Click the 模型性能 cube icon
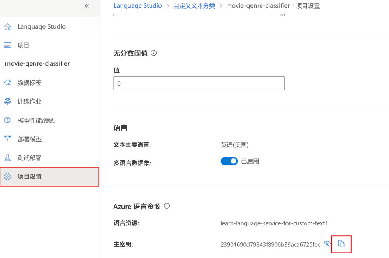This screenshot has height=258, width=389. [7, 120]
